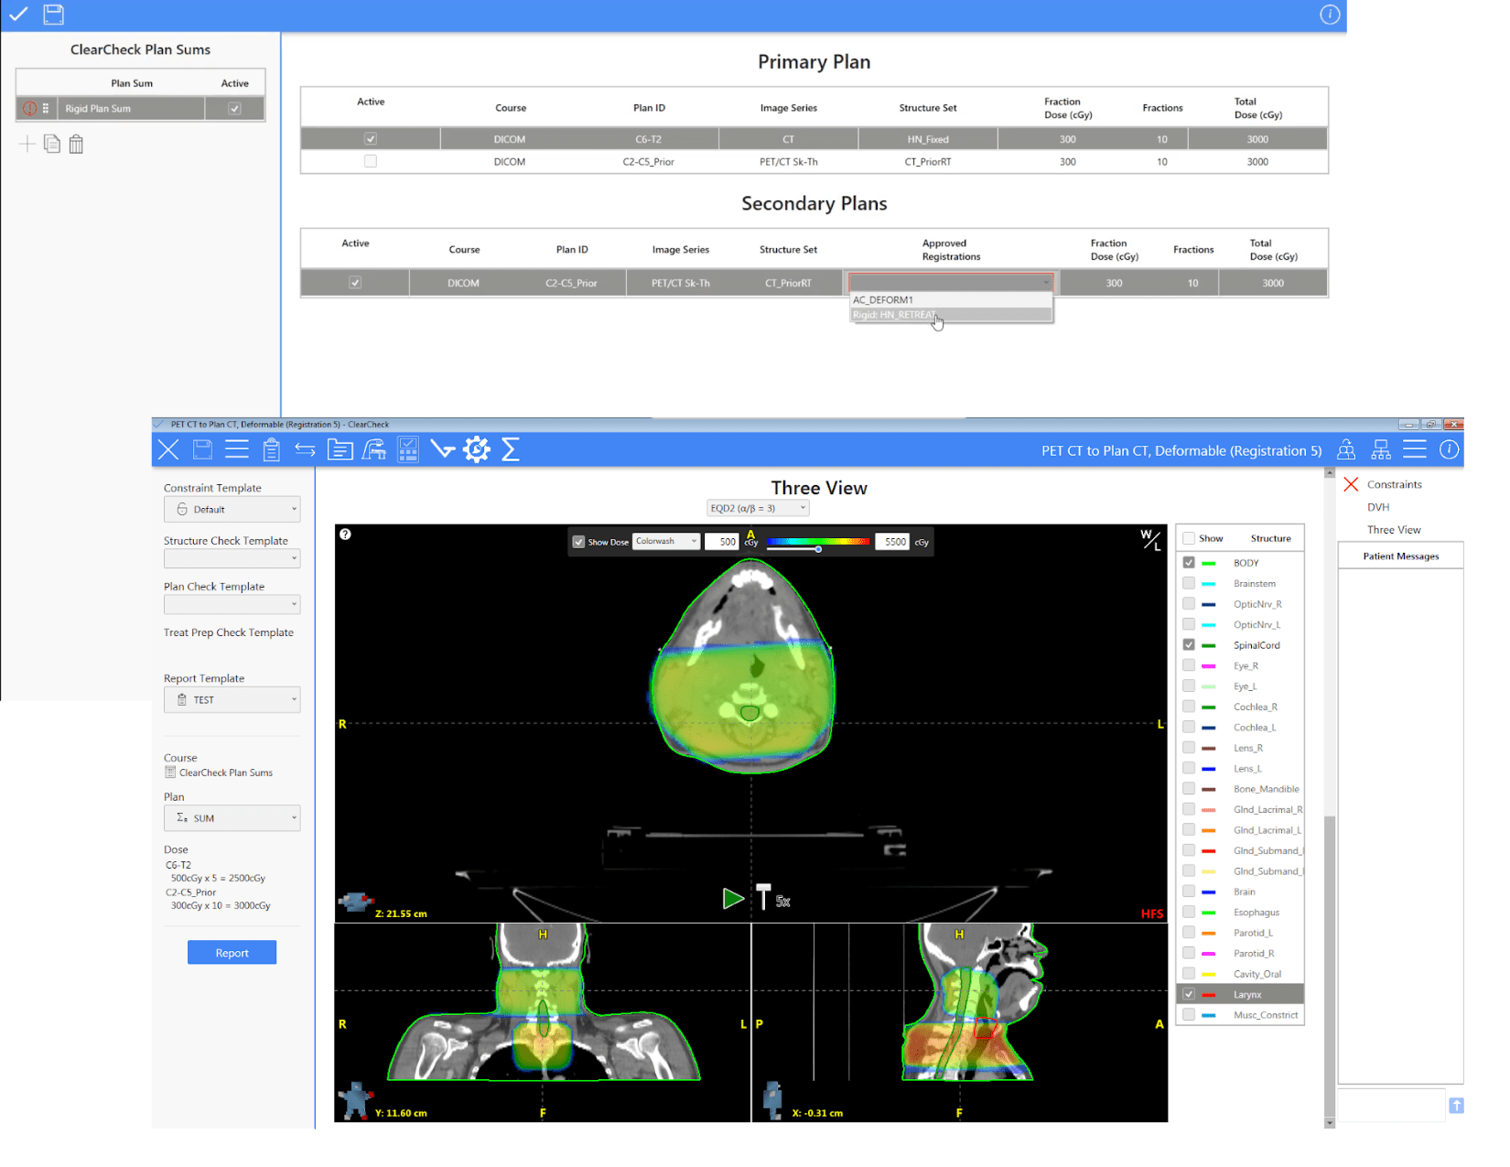This screenshot has width=1510, height=1167.
Task: Click the maximum dose field showing 5500
Action: coord(891,542)
